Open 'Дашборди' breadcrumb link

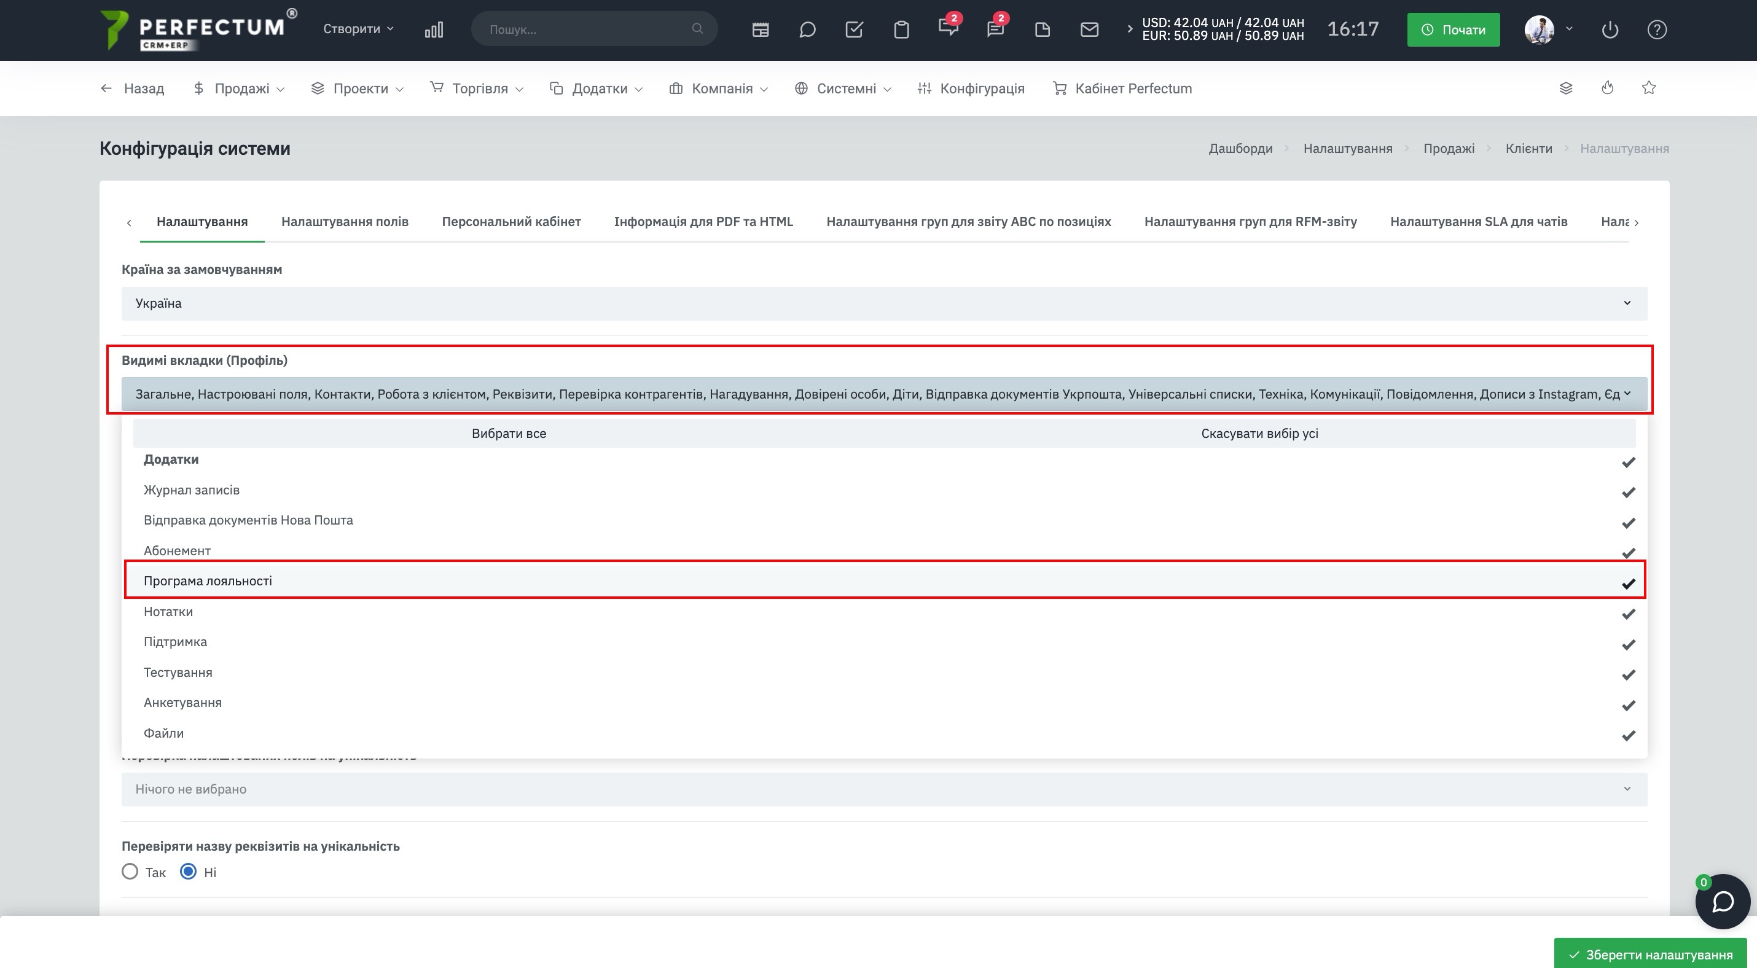pos(1240,148)
